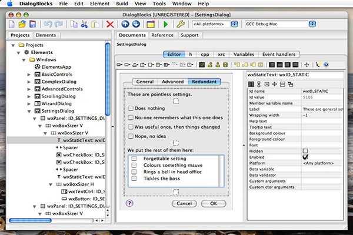The image size is (353, 235).
Task: Click the red X delete icon in toolbar
Action: [x=110, y=24]
